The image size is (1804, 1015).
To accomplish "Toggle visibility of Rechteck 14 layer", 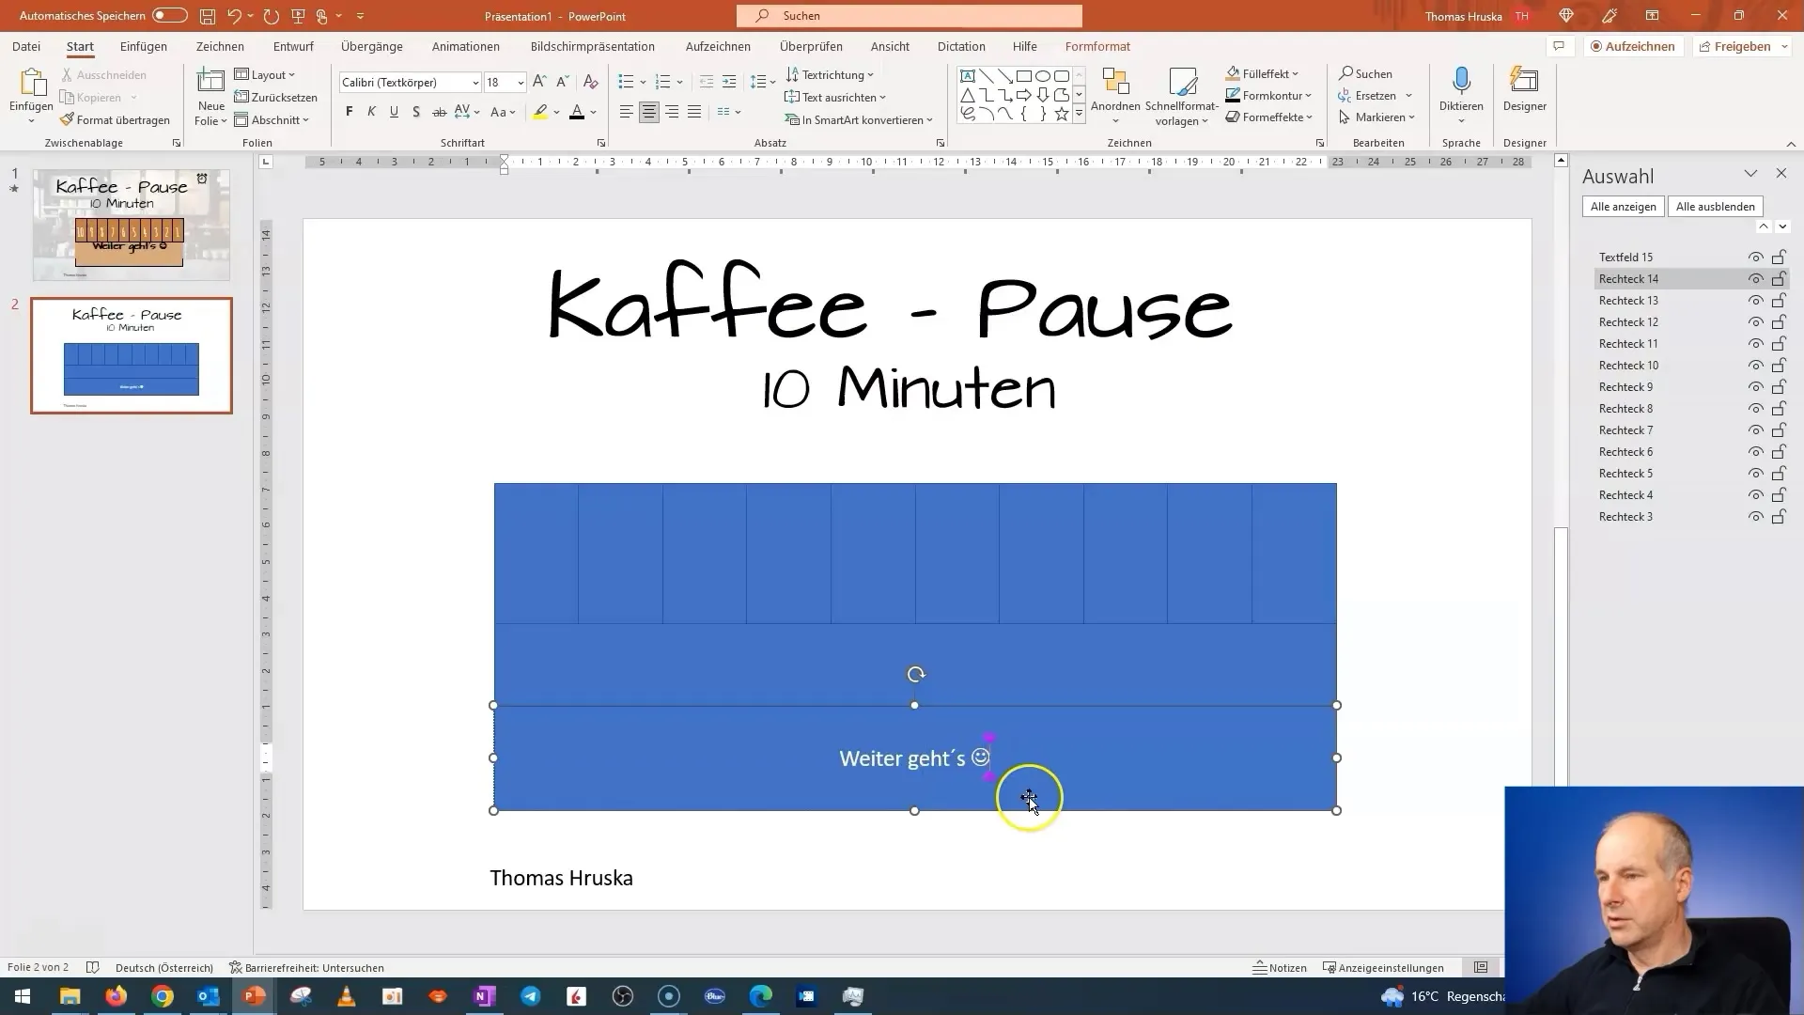I will [1756, 279].
